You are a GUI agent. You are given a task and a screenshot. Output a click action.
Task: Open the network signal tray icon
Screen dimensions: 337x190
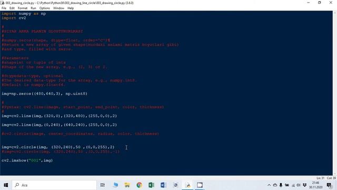click(x=293, y=185)
